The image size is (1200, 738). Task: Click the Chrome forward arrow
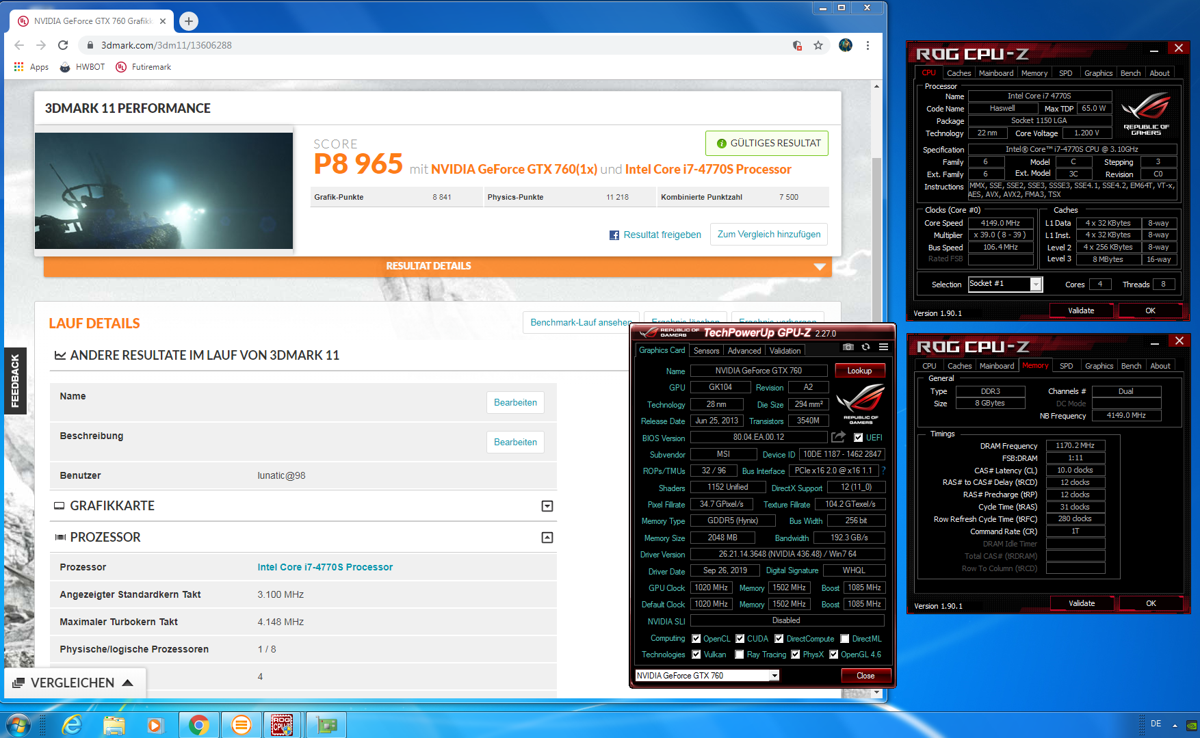tap(41, 45)
